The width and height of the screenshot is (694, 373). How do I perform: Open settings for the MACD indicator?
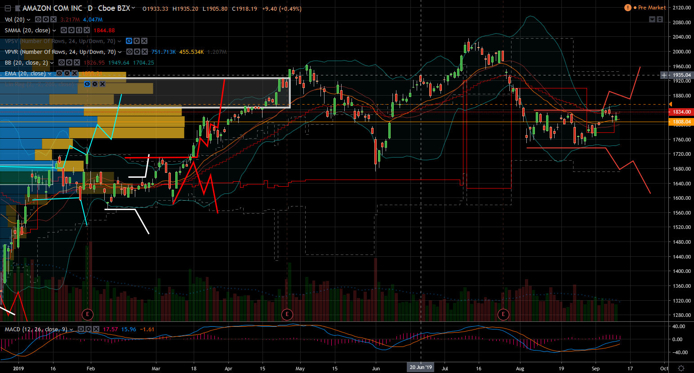[x=89, y=329]
